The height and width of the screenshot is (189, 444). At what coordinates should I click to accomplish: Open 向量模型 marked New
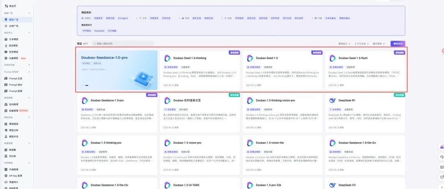(13, 58)
